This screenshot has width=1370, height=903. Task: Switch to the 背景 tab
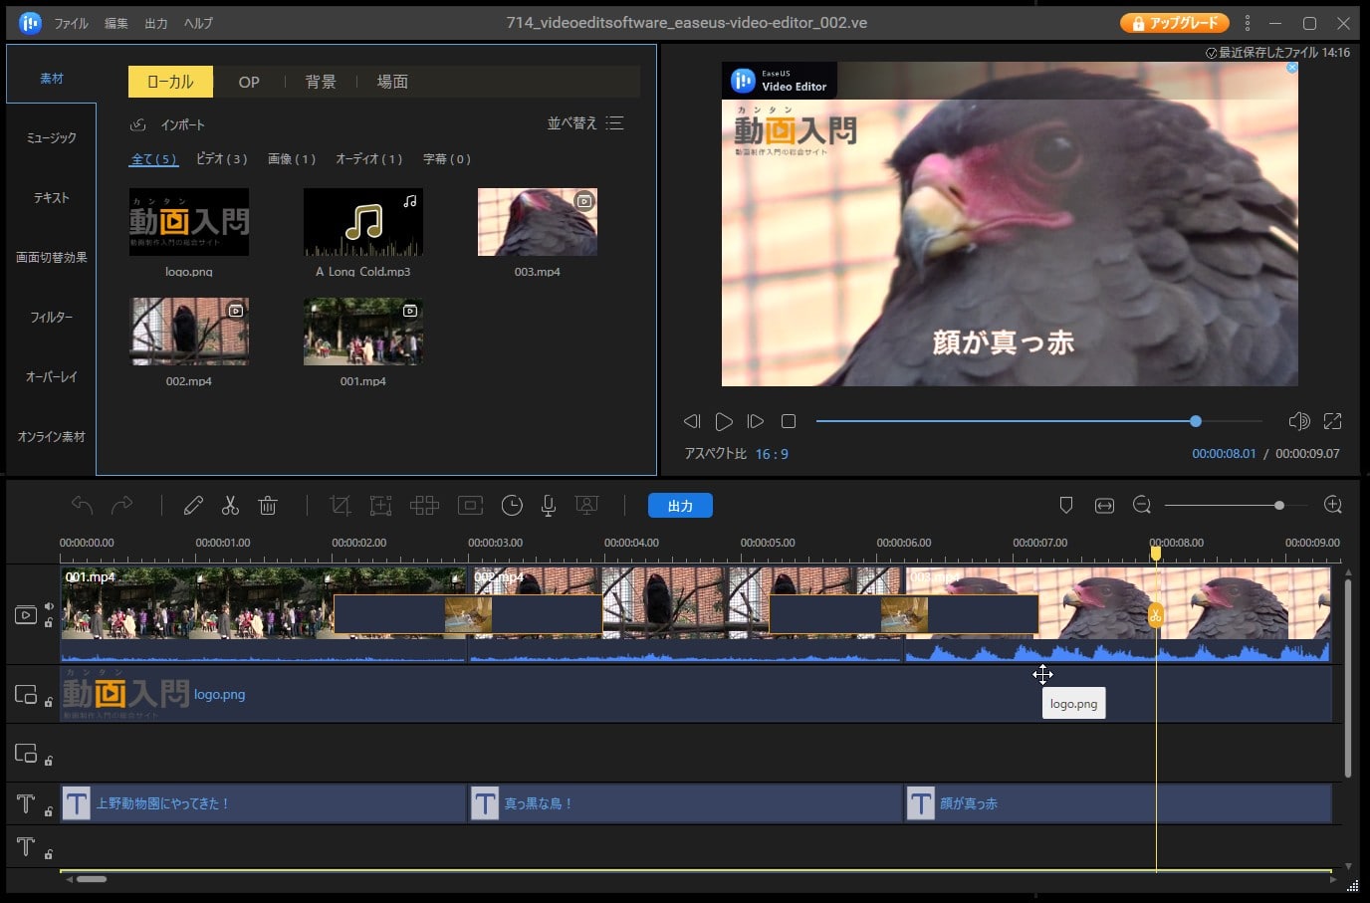pyautogui.click(x=321, y=82)
